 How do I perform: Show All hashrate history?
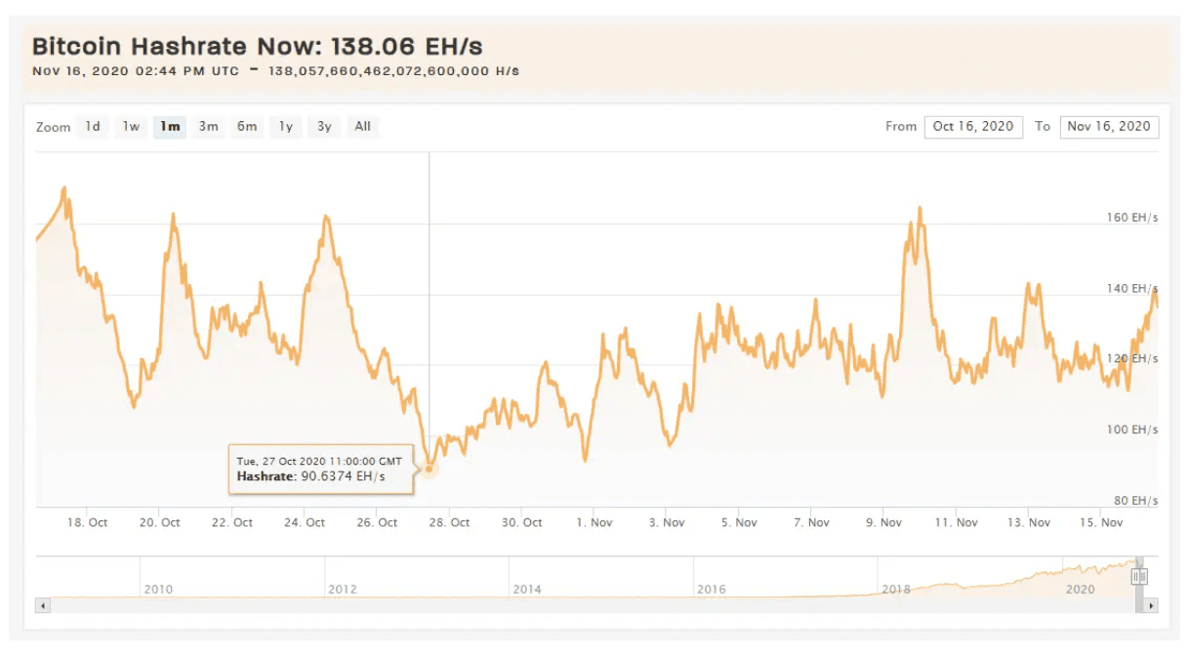click(362, 127)
